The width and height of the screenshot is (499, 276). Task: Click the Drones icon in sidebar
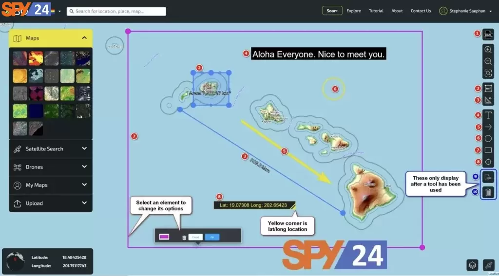pos(18,167)
